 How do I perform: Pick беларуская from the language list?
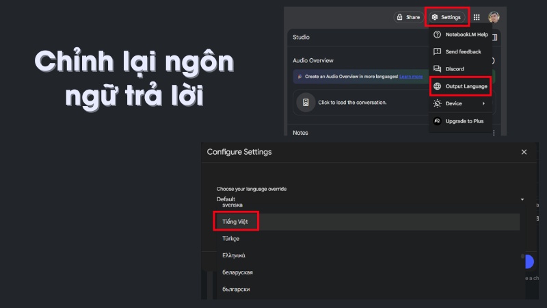(237, 272)
